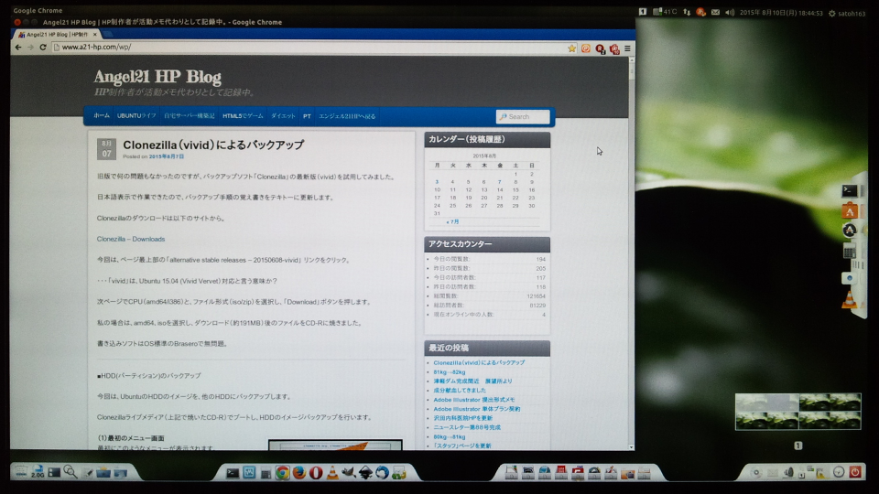Open the magnifier search icon in left dock
879x494 pixels.
point(71,472)
